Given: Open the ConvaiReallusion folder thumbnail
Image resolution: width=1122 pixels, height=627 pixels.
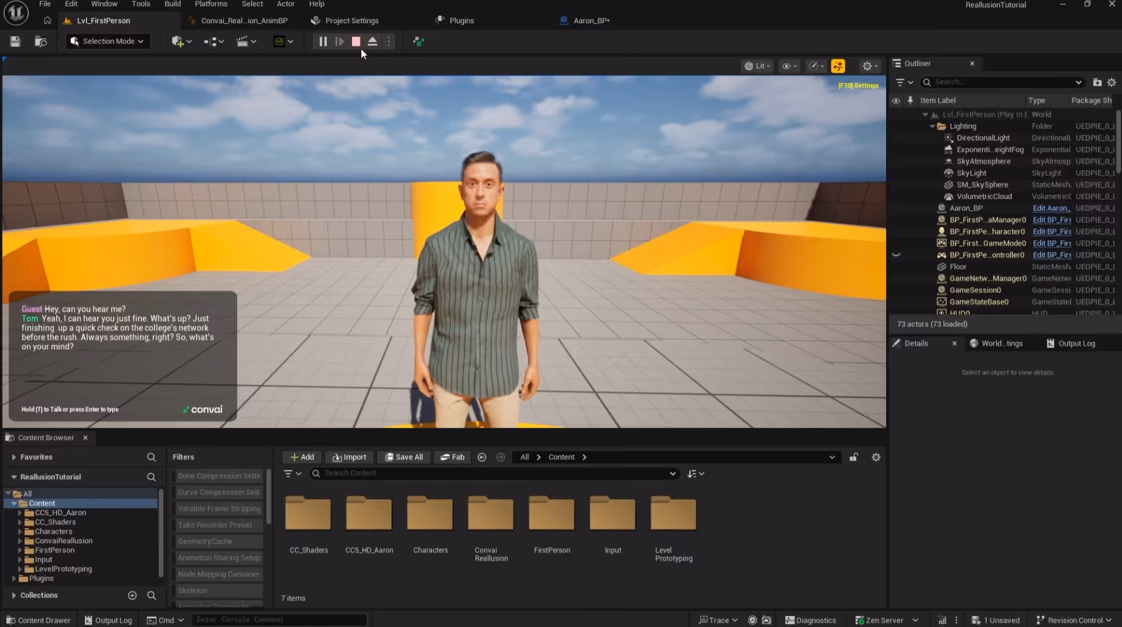Looking at the screenshot, I should point(491,514).
